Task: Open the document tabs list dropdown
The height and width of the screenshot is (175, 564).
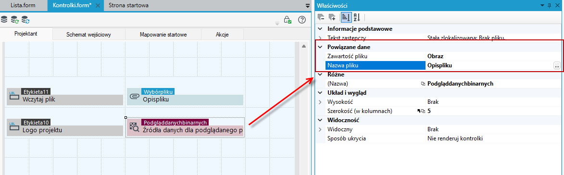Action: click(x=308, y=6)
